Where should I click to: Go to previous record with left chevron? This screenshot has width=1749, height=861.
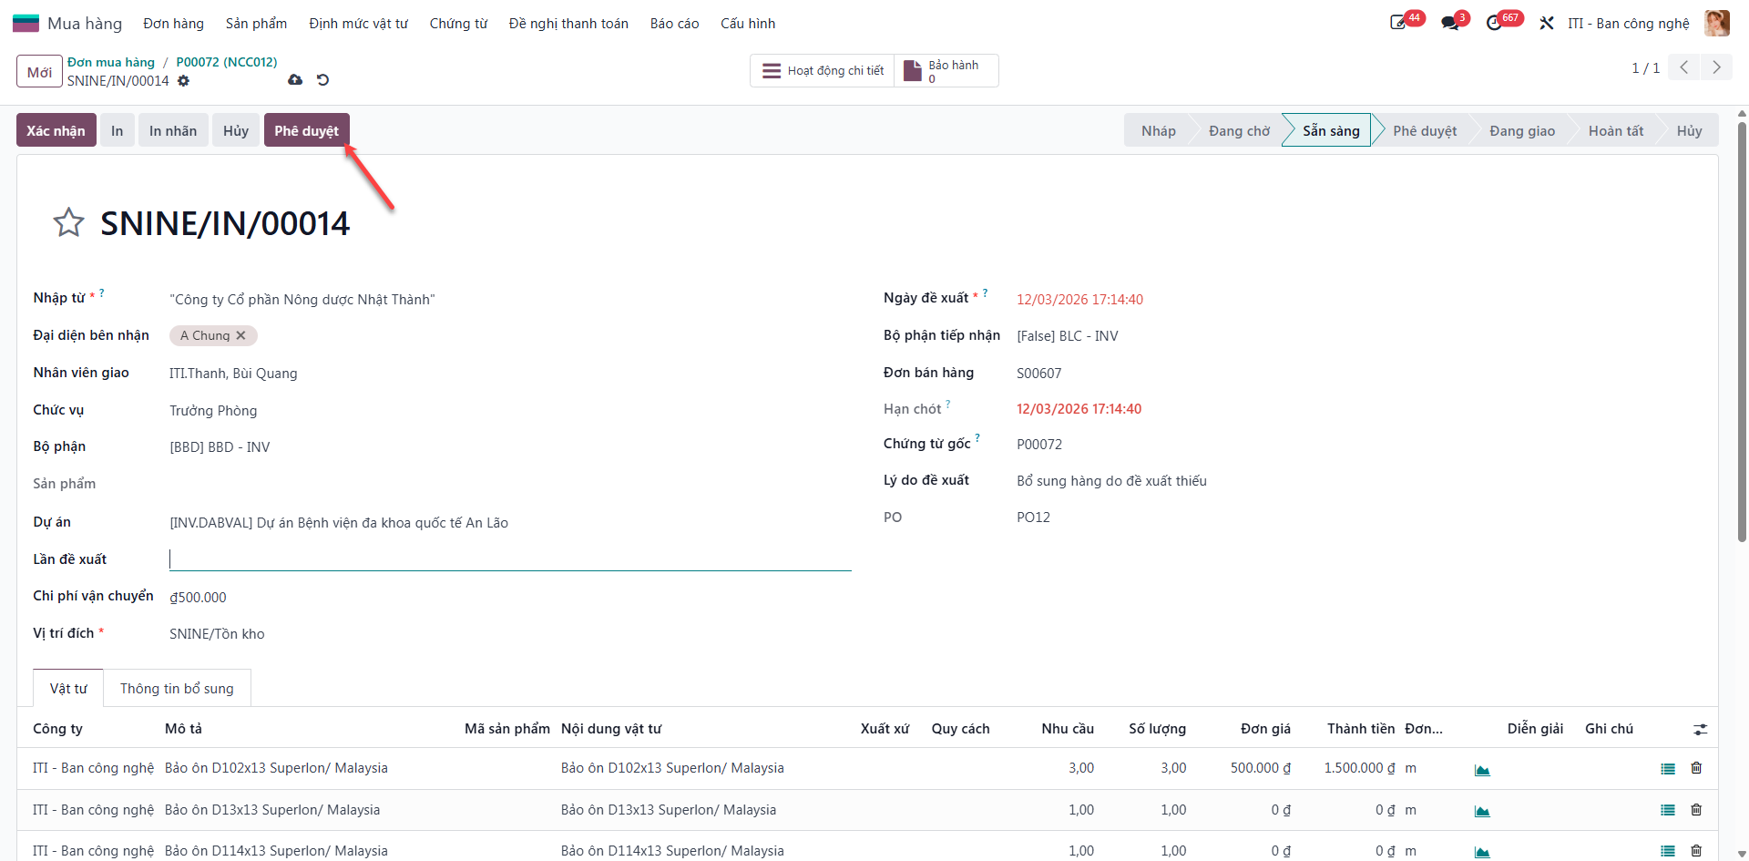click(1684, 67)
